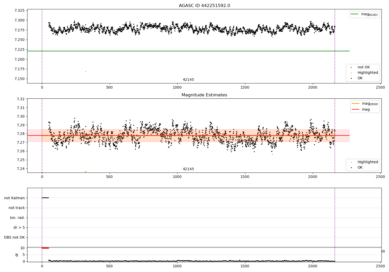Click the rotated "dr" y-axis label
Image resolution: width=389 pixels, height=272 pixels.
pyautogui.click(x=17, y=255)
